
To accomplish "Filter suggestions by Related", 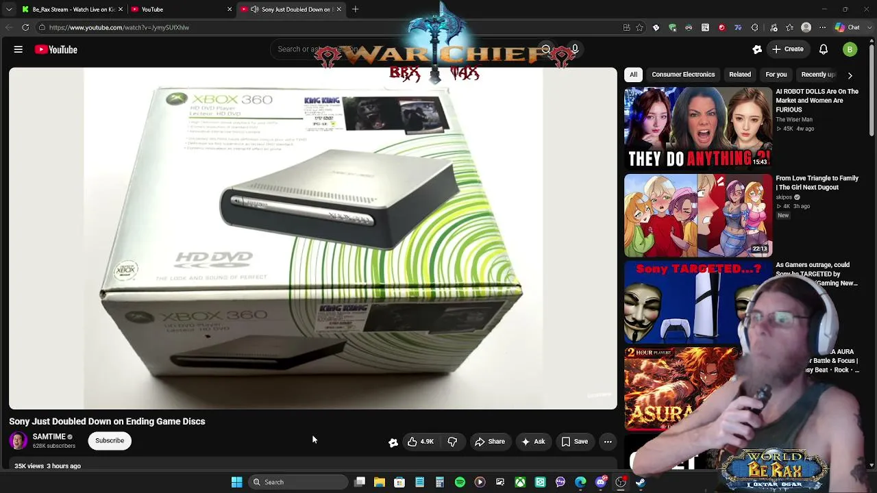I will pos(740,75).
